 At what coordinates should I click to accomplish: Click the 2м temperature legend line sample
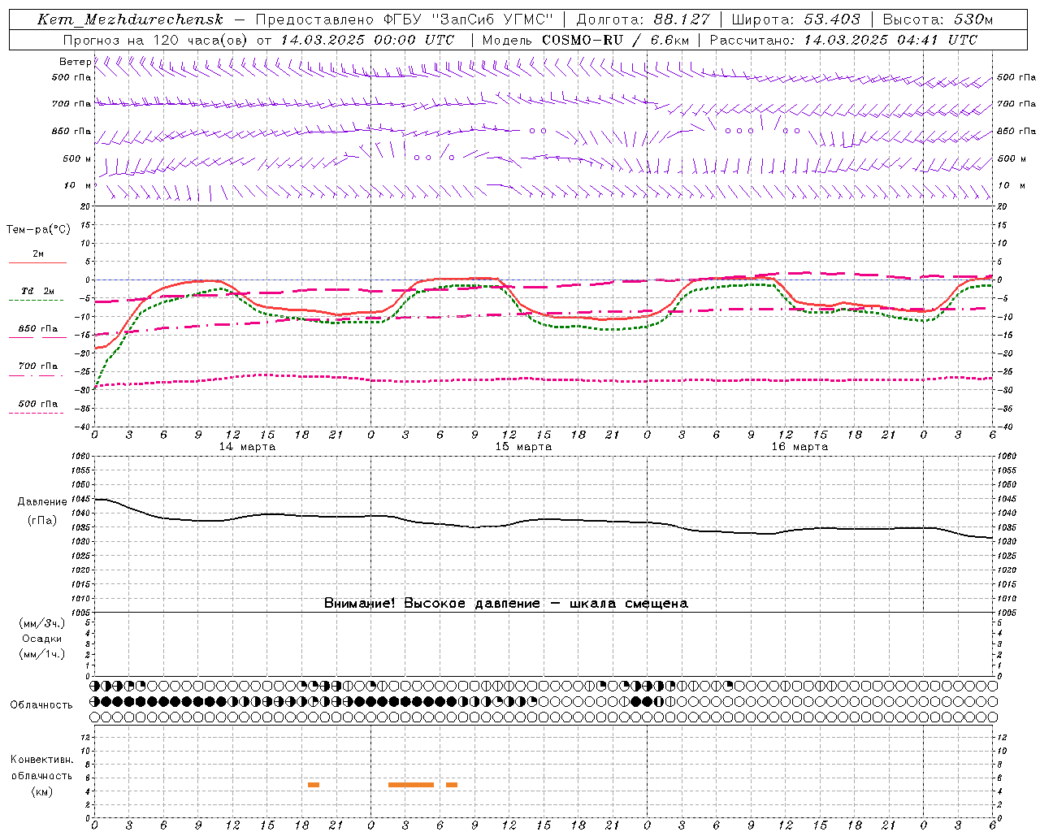click(37, 262)
